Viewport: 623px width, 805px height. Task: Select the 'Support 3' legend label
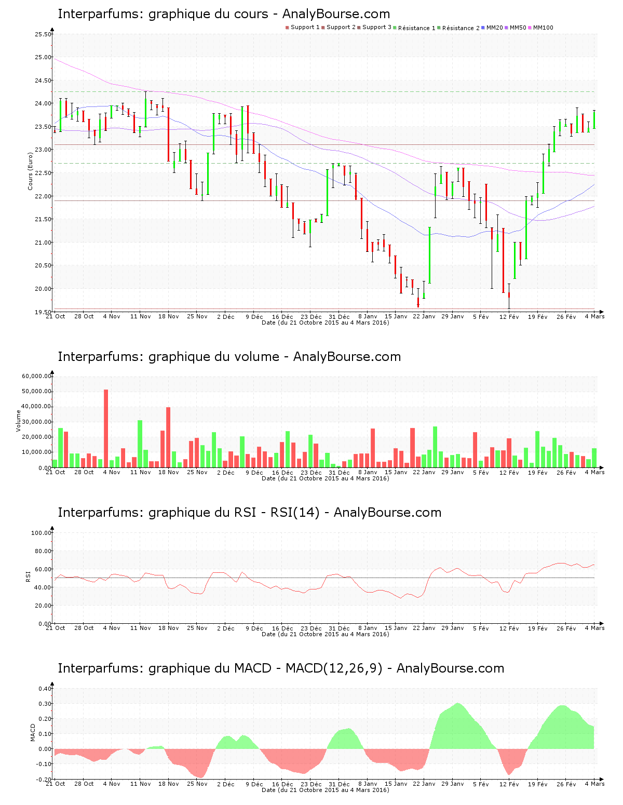(x=377, y=28)
